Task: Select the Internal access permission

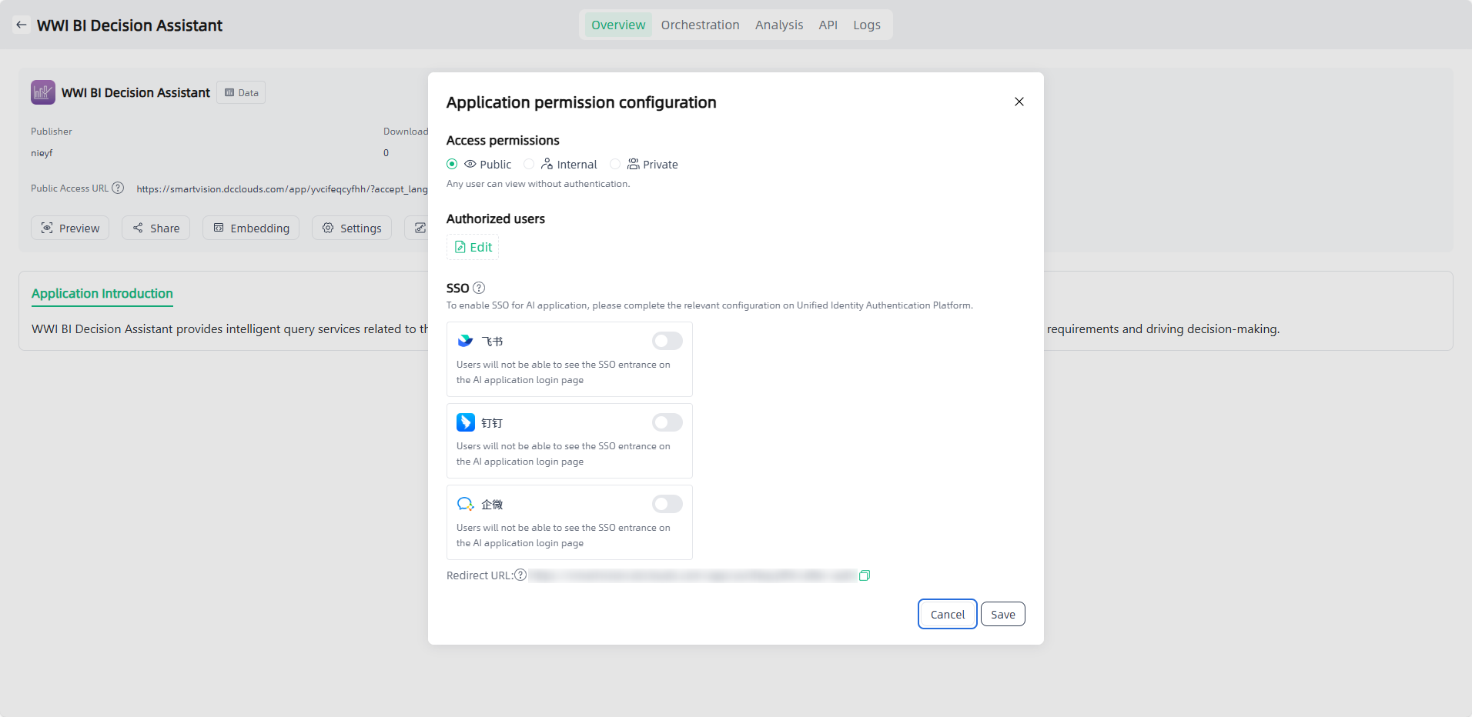Action: coord(529,164)
